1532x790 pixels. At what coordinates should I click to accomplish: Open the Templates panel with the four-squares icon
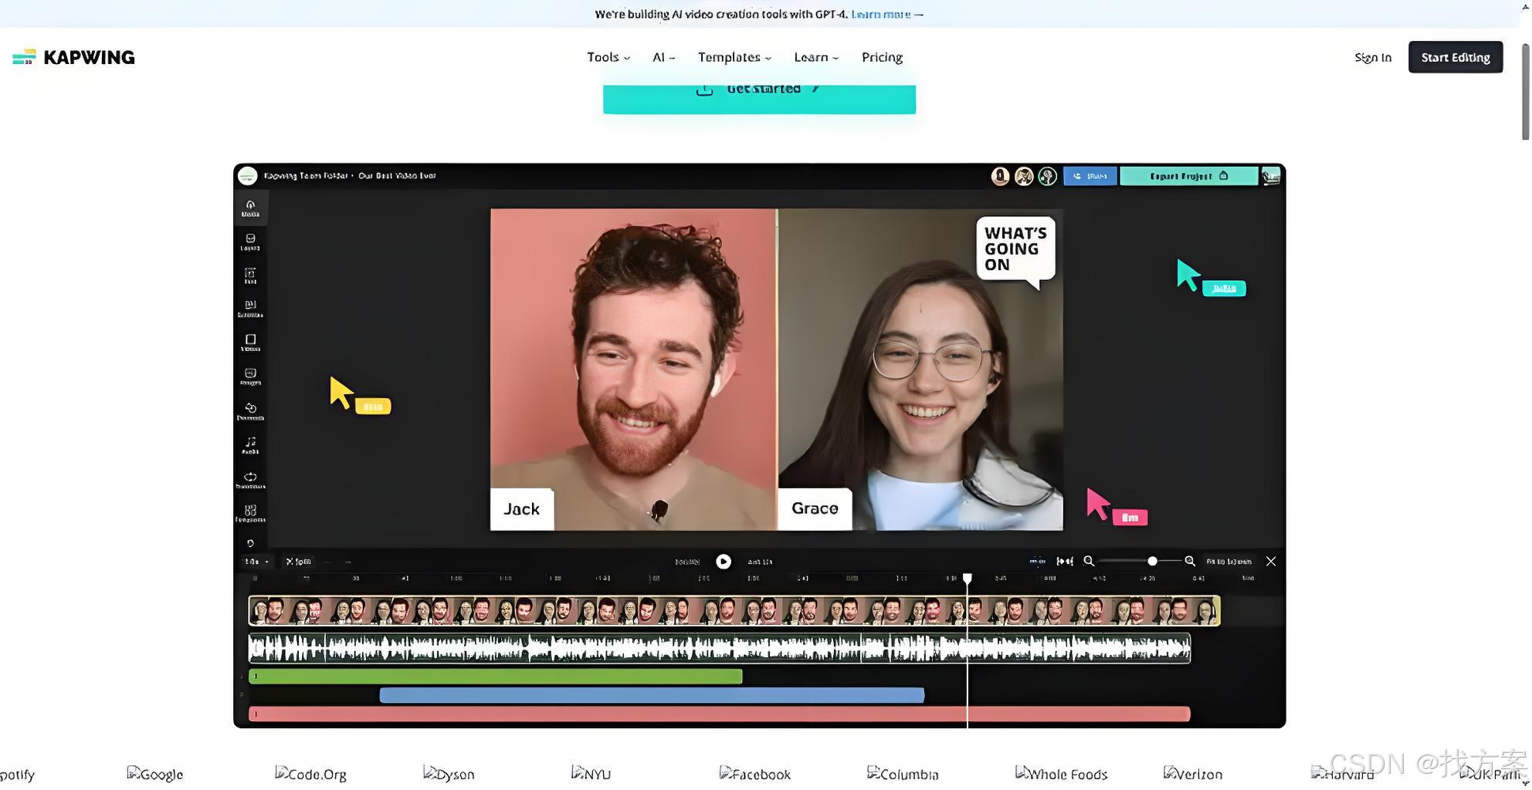coord(250,514)
